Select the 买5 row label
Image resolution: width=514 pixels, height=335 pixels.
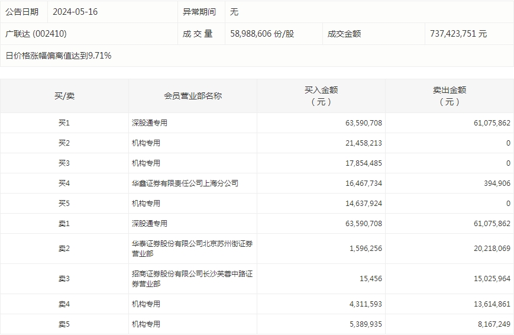[x=64, y=204]
